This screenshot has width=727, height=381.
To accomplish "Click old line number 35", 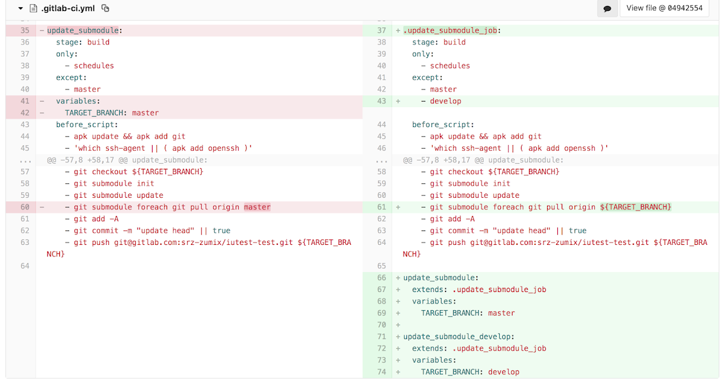I will pyautogui.click(x=24, y=30).
